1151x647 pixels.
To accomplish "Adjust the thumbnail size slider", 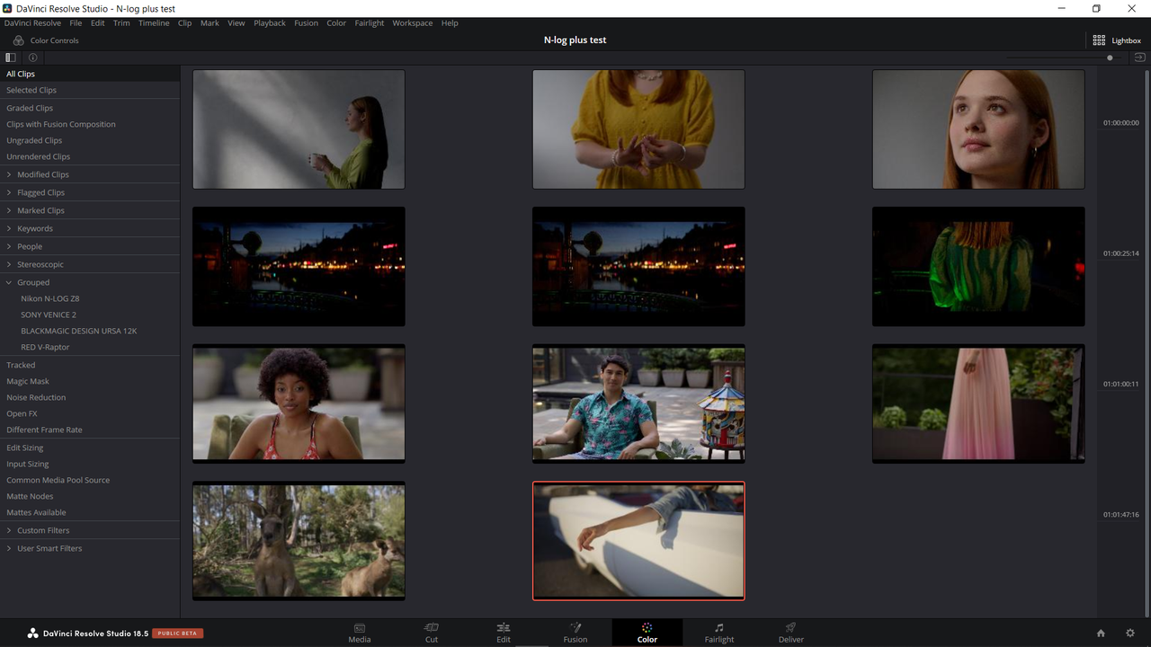I will (x=1110, y=58).
